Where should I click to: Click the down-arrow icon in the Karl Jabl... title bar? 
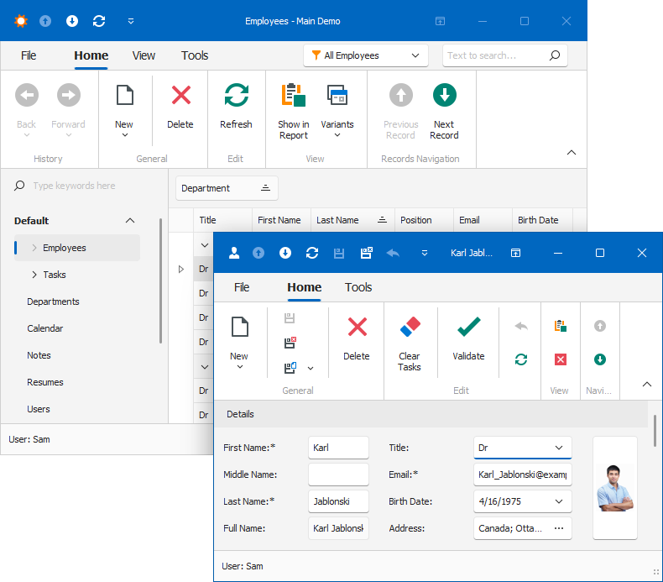tap(285, 253)
